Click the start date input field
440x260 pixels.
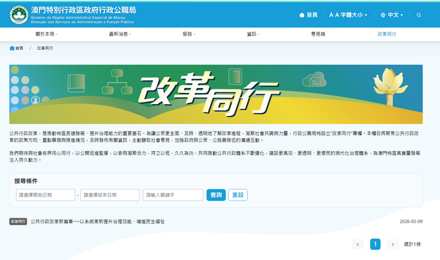(45, 195)
